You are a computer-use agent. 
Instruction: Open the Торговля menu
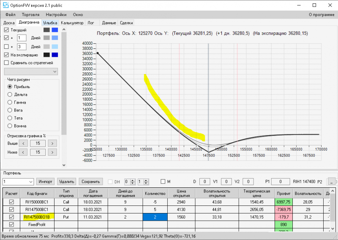point(30,14)
